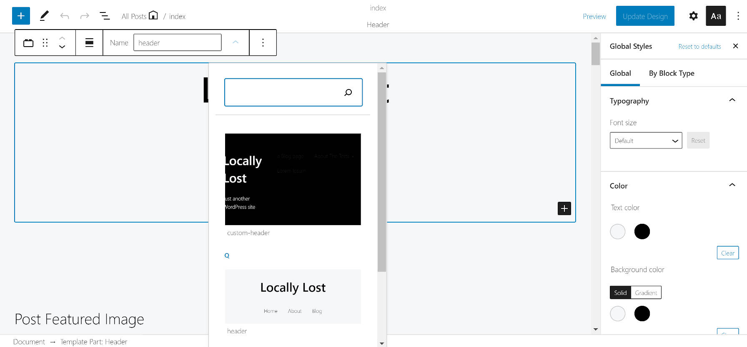Select the Global tab
747x347 pixels.
pos(620,73)
